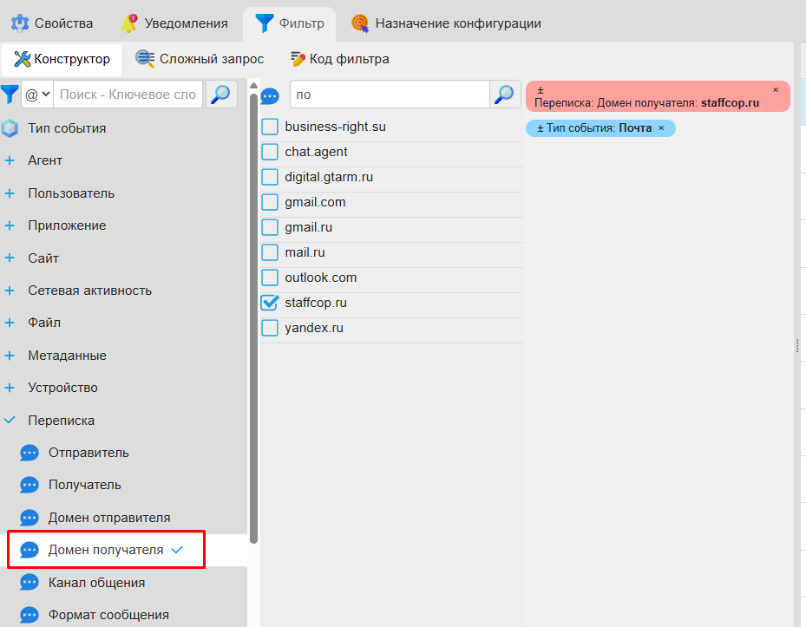Check the digital.gtarm.ru checkbox
This screenshot has width=806, height=627.
coord(270,177)
